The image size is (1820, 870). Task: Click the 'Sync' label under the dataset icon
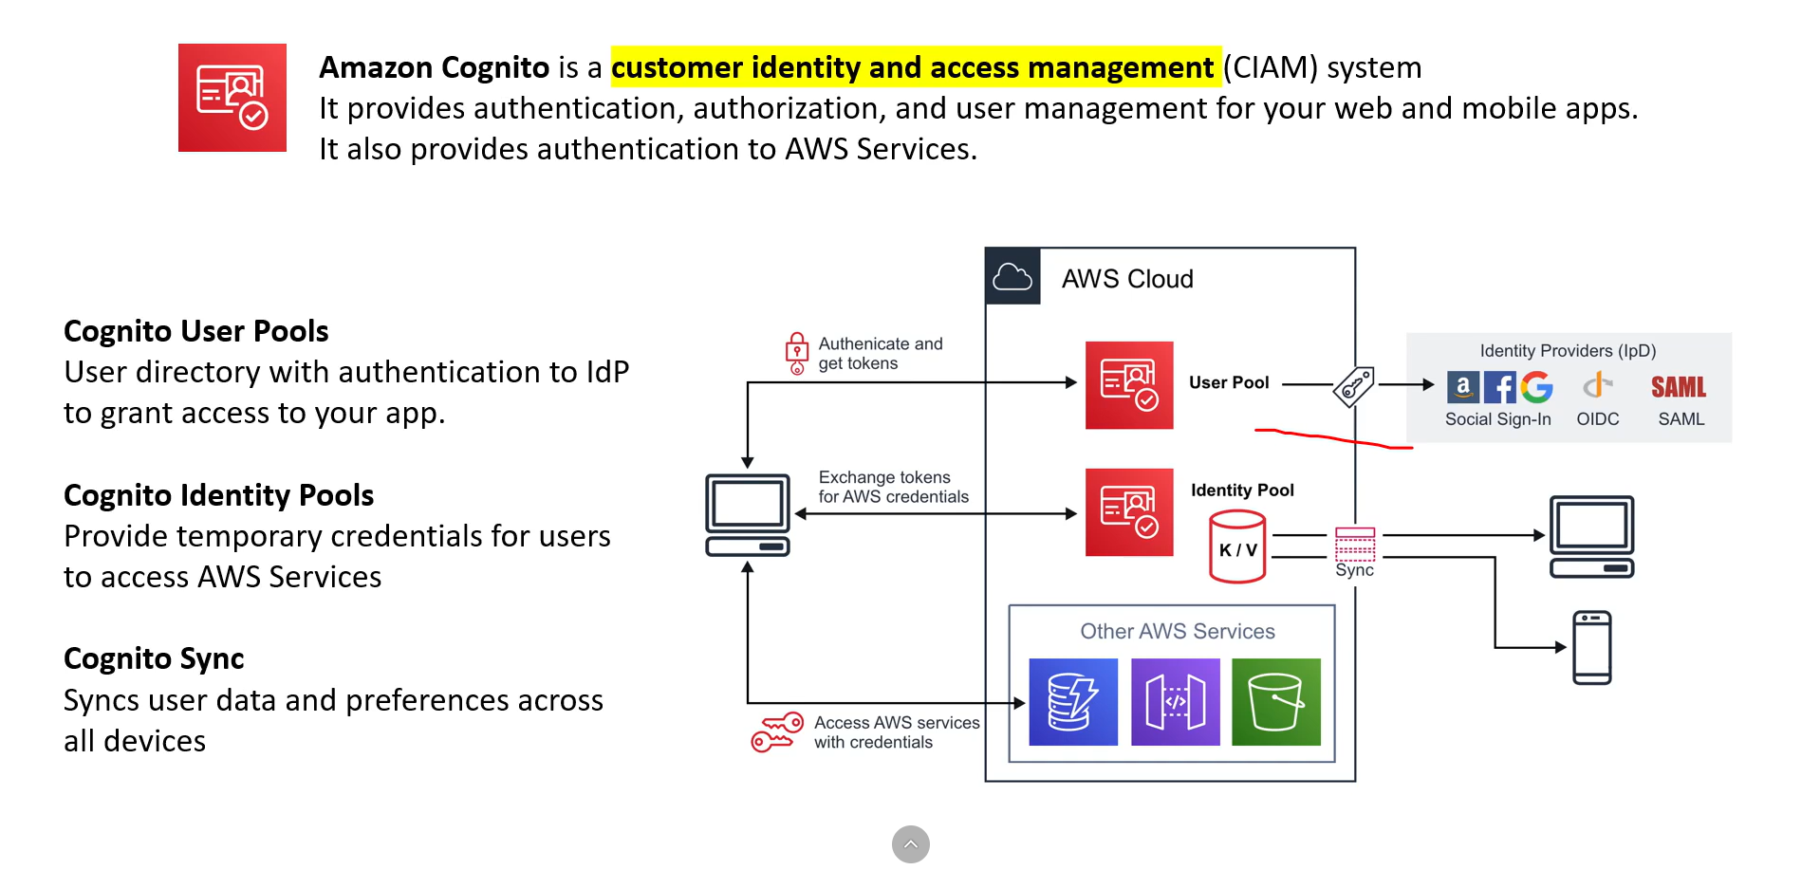[x=1355, y=570]
